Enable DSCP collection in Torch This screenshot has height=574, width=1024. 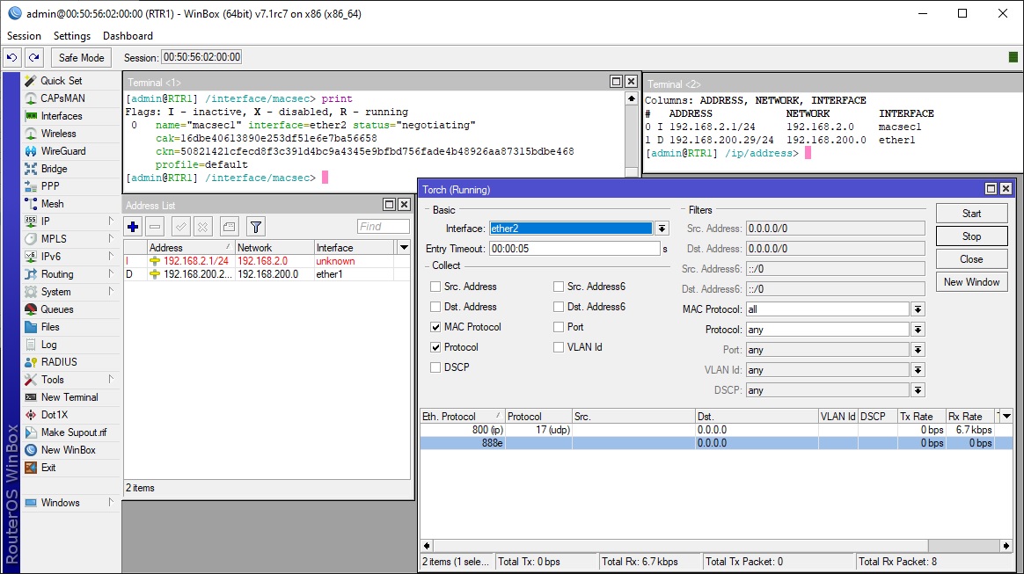[x=435, y=367]
